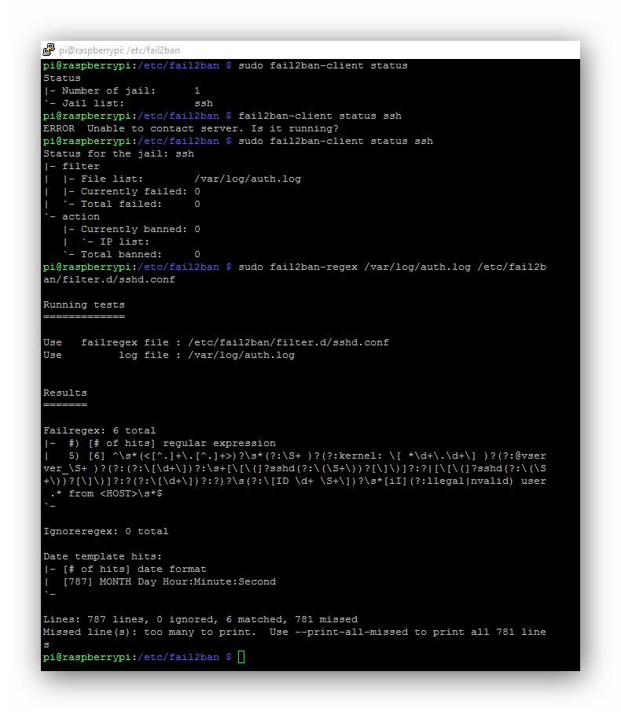Click the 'filter' tree line under jail status
Viewport: 621px width, 712px height.
(72, 167)
